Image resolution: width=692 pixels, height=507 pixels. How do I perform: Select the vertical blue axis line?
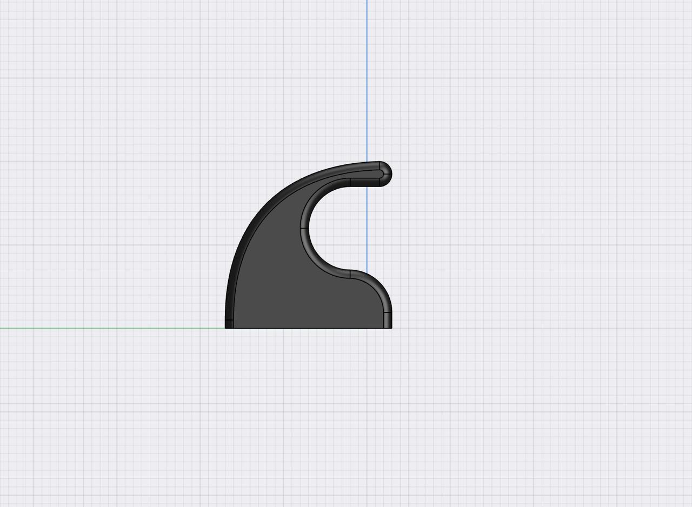point(367,81)
